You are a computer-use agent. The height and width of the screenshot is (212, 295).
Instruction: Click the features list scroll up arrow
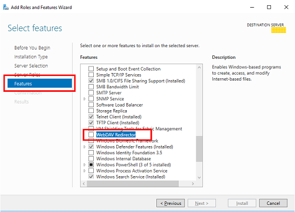[199, 68]
